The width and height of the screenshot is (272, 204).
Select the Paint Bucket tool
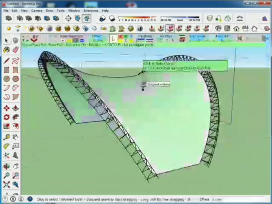(6, 50)
